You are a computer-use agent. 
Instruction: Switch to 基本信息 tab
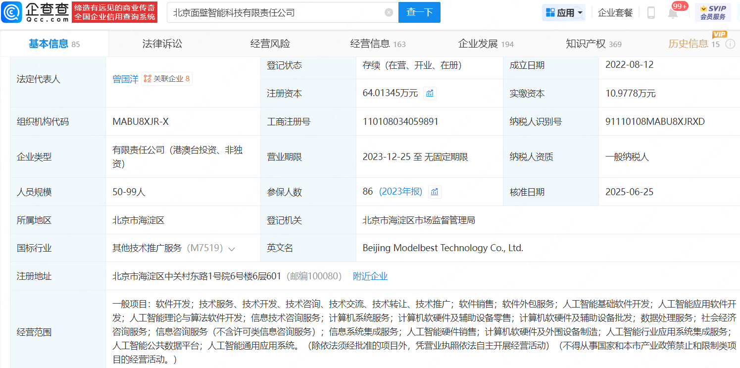pos(54,44)
